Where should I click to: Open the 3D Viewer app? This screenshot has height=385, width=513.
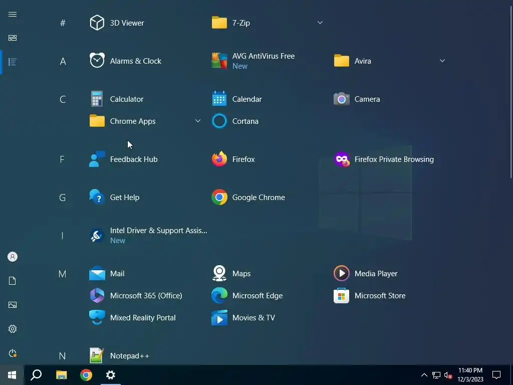[x=117, y=23]
